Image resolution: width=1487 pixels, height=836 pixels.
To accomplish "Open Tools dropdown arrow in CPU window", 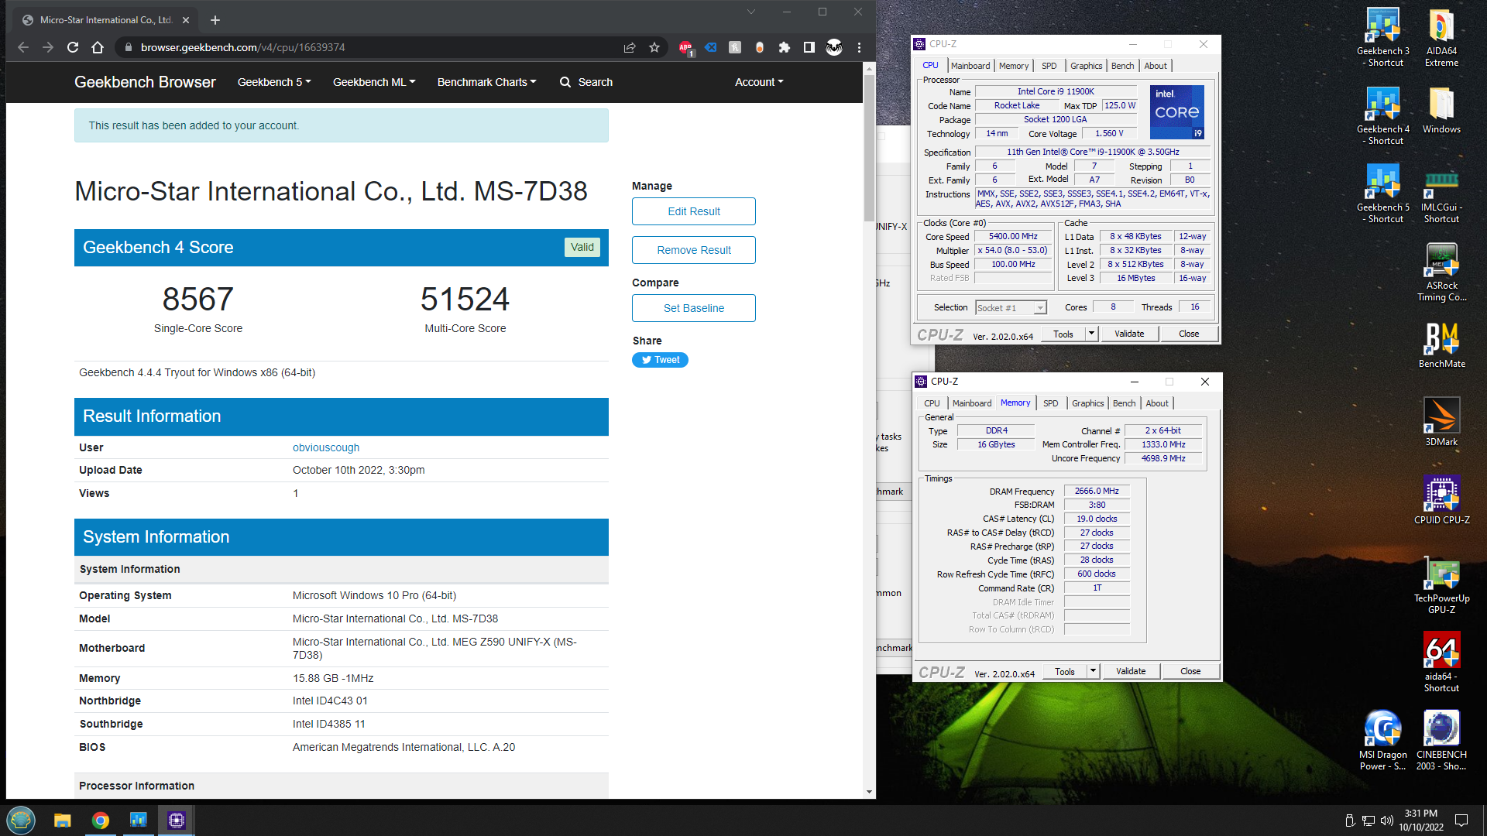I will [1091, 334].
